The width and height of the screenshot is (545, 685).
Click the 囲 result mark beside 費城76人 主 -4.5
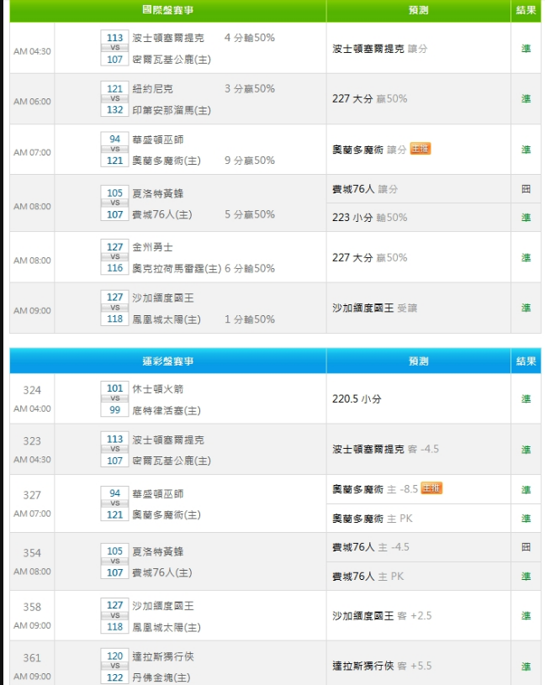526,547
